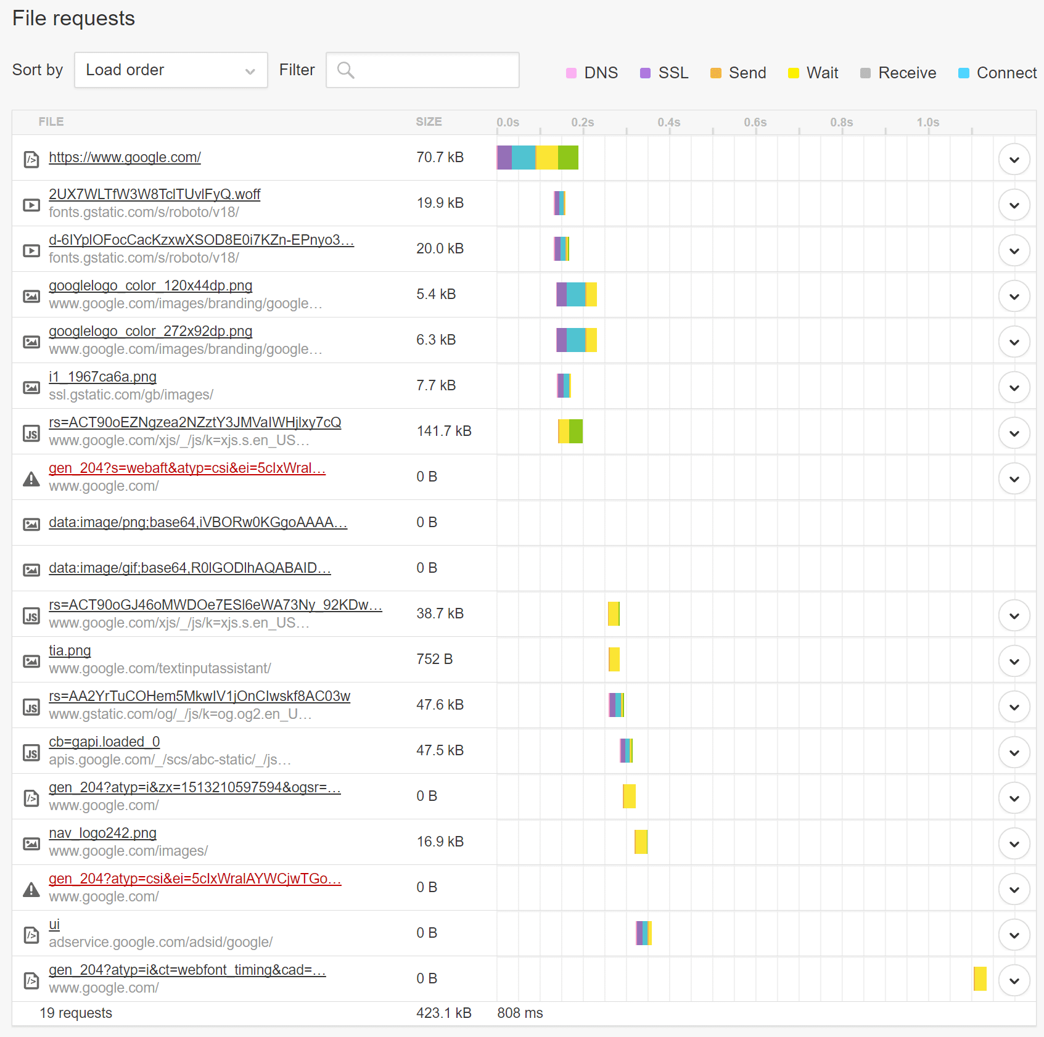
Task: Open the tia.png file link
Action: point(70,650)
